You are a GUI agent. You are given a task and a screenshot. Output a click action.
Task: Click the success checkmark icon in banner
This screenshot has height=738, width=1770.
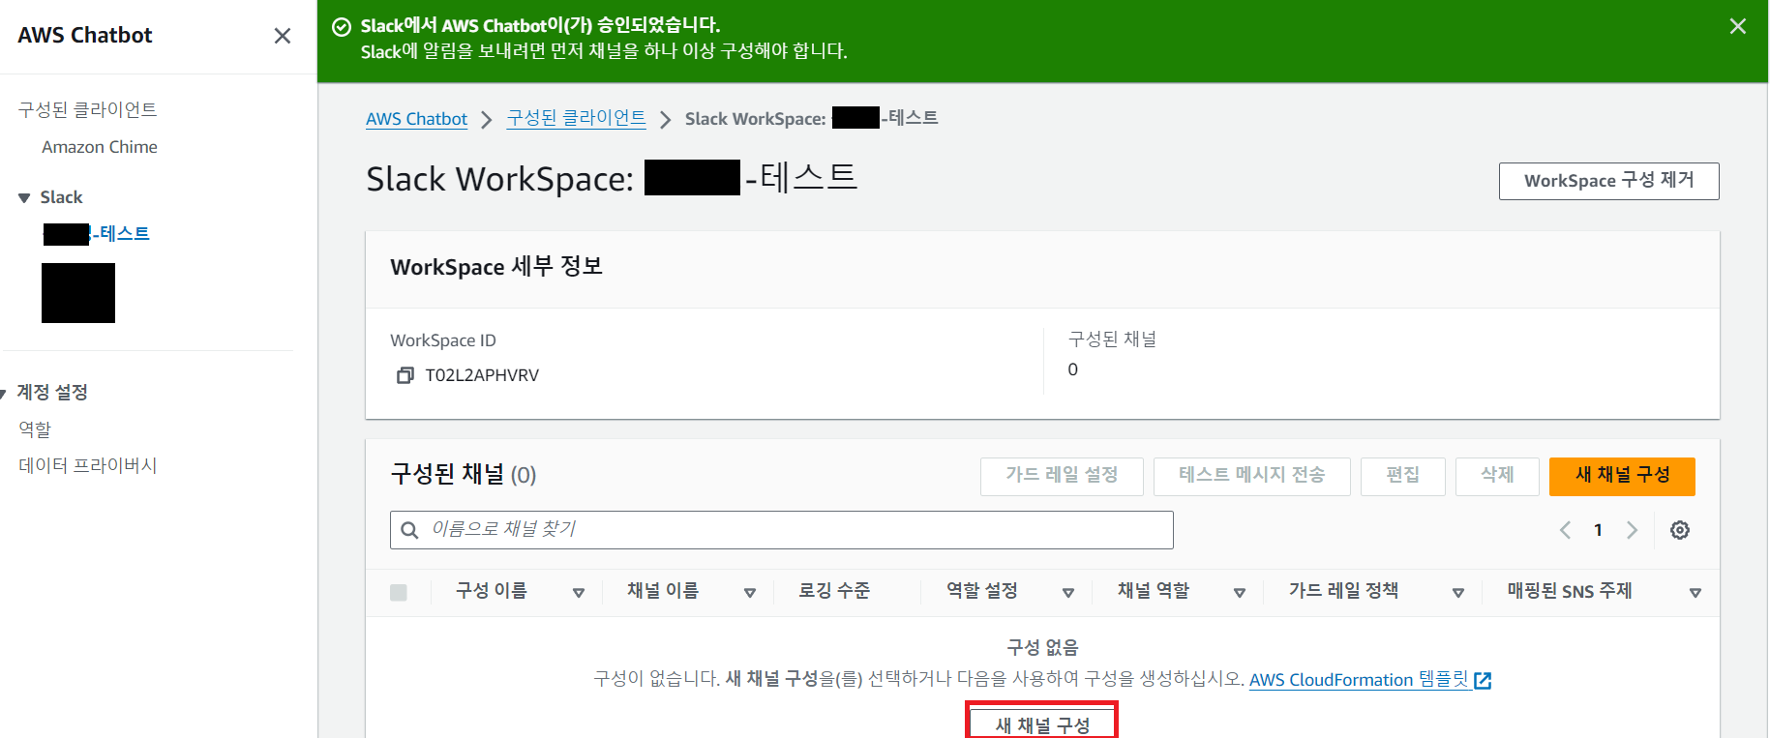point(342,26)
